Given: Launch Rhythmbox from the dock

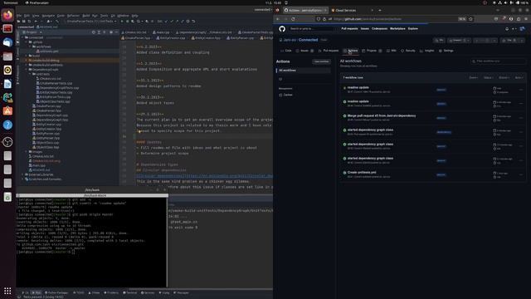Looking at the screenshot, I should [x=7, y=70].
